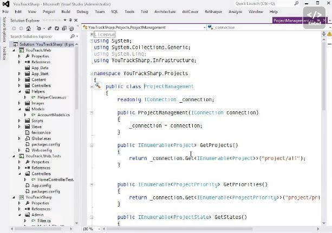This screenshot has height=233, width=332.
Task: Collapse the namespace YouTrackSharp.Projects block
Action: 92,74
